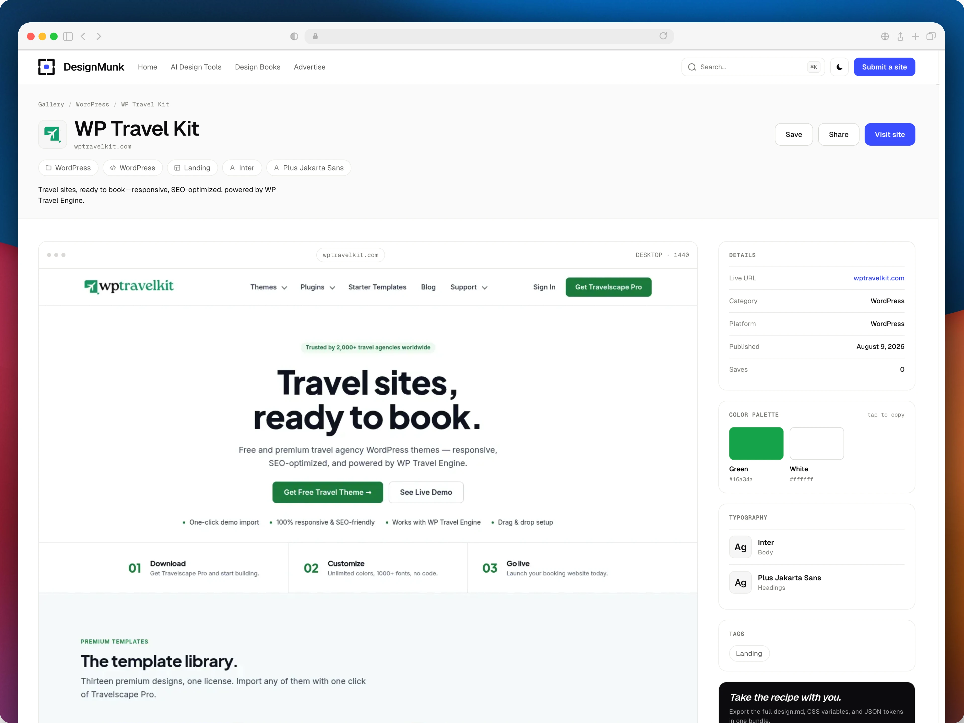
Task: Click Get Free Travel Theme button
Action: [x=327, y=492]
